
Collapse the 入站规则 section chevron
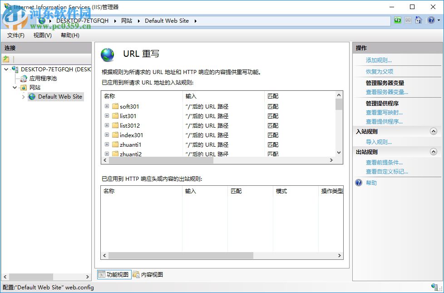click(x=434, y=132)
